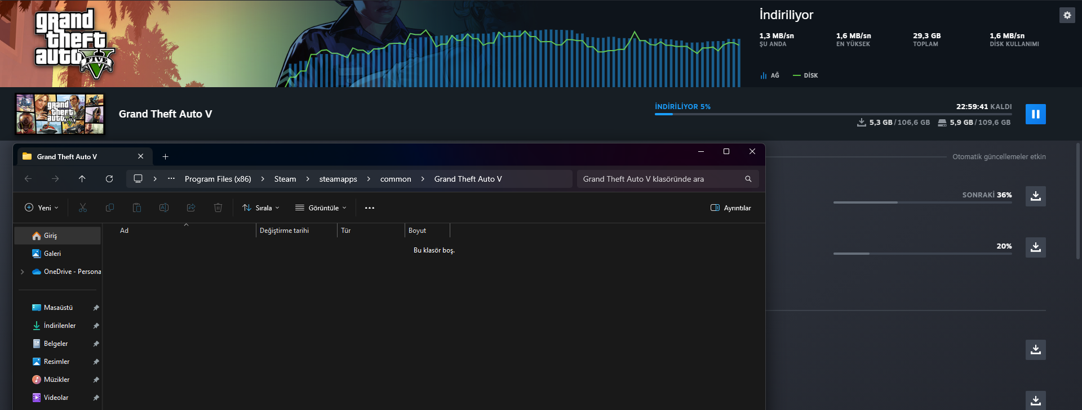
Task: Expand the OneDrive tree node
Action: [x=22, y=272]
